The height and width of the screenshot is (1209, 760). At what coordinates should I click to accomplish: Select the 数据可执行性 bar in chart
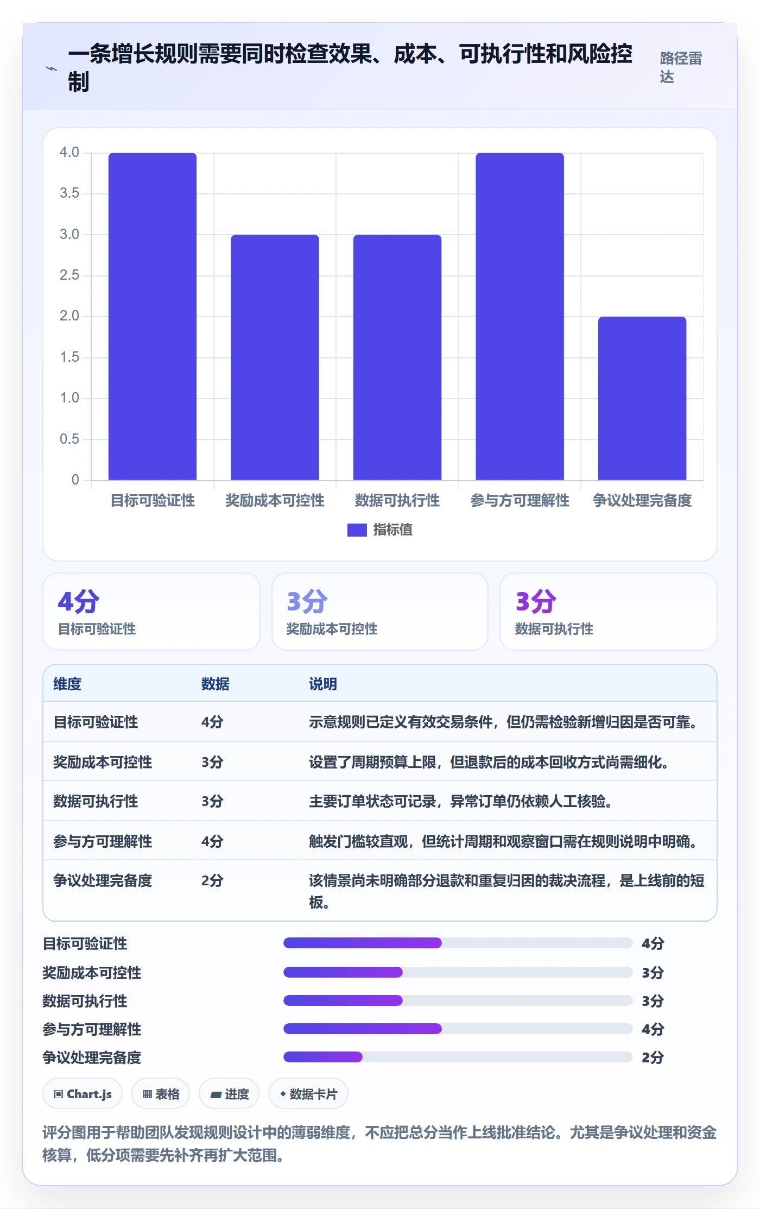pos(397,357)
